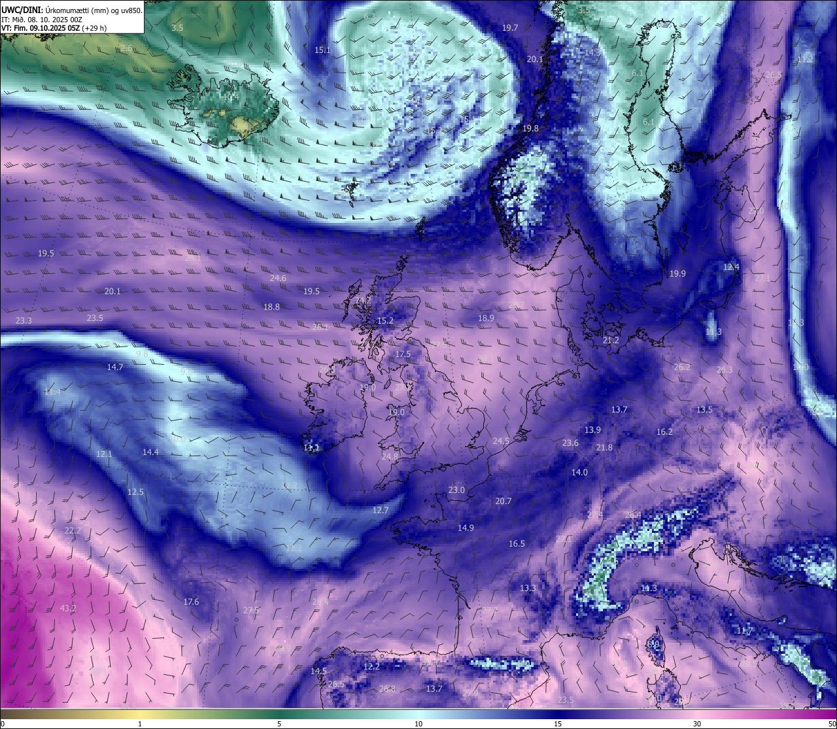
Task: Select the map value '14.7'
Action: 115,367
